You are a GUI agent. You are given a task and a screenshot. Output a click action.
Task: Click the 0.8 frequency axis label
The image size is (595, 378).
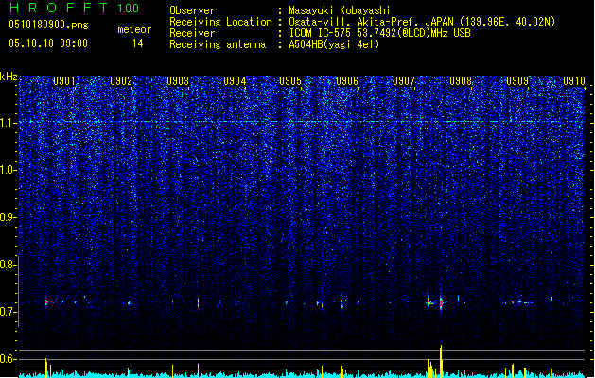(9, 265)
